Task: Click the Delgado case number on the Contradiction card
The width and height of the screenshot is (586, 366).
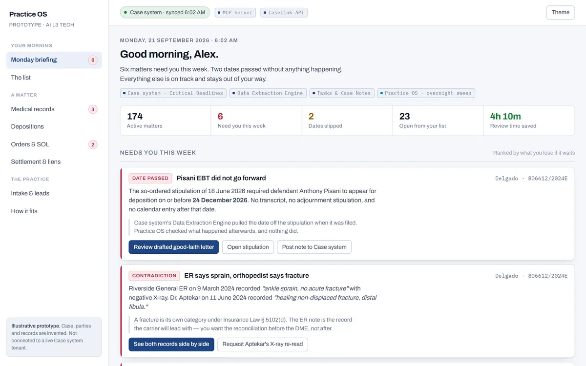Action: (x=531, y=276)
